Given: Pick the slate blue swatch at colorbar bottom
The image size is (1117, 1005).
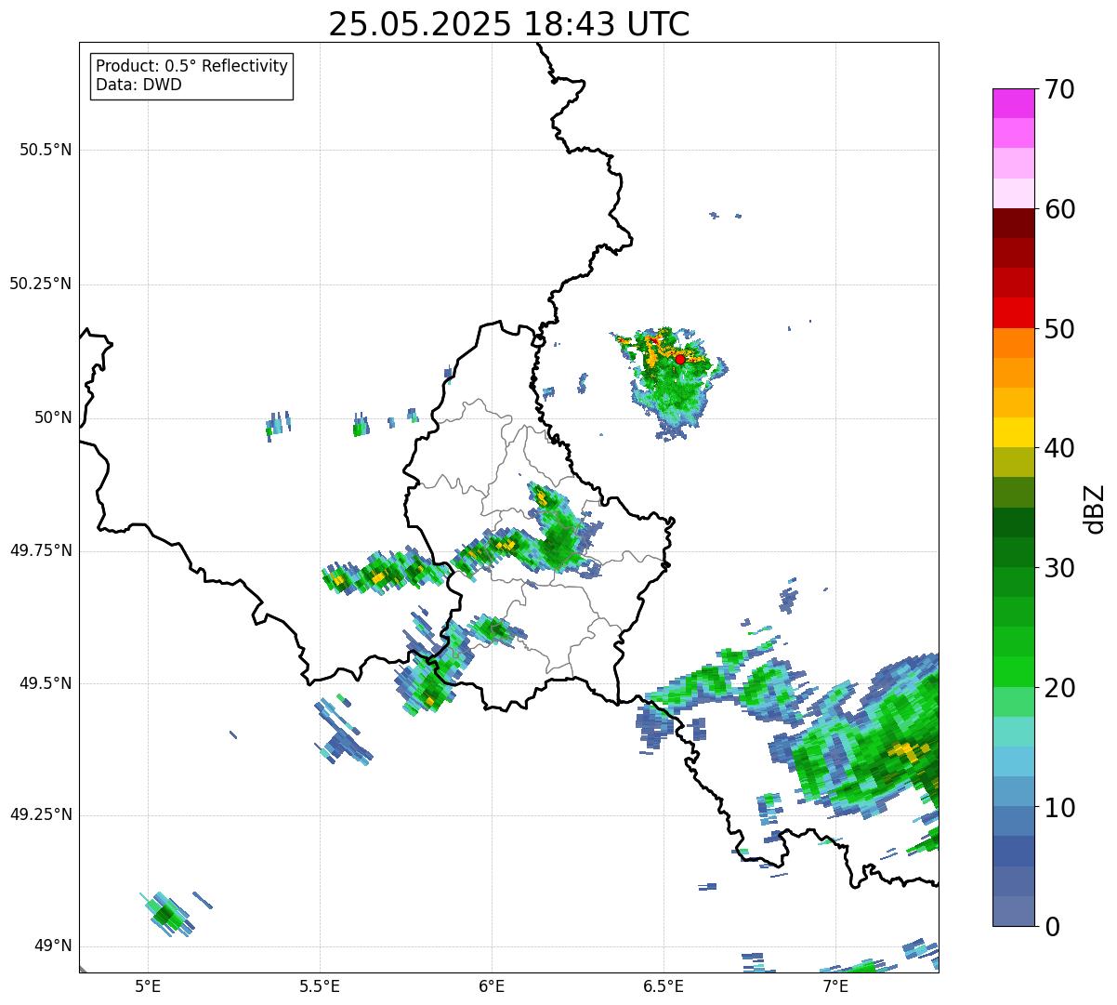Looking at the screenshot, I should tap(1014, 911).
